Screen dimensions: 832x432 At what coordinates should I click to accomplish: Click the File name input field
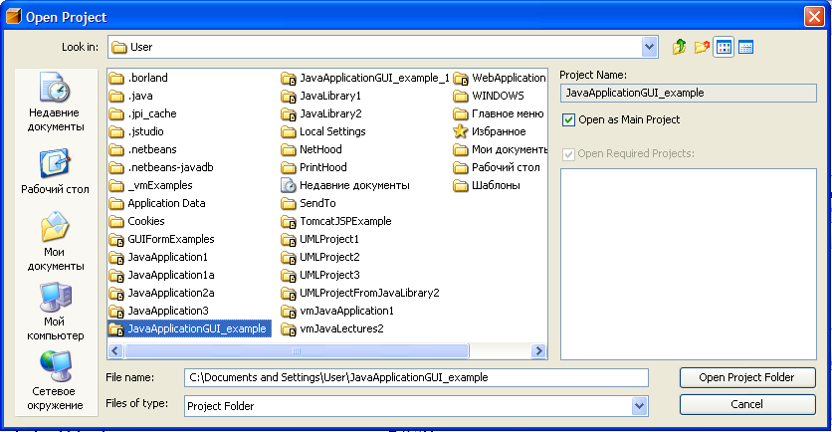coord(417,378)
